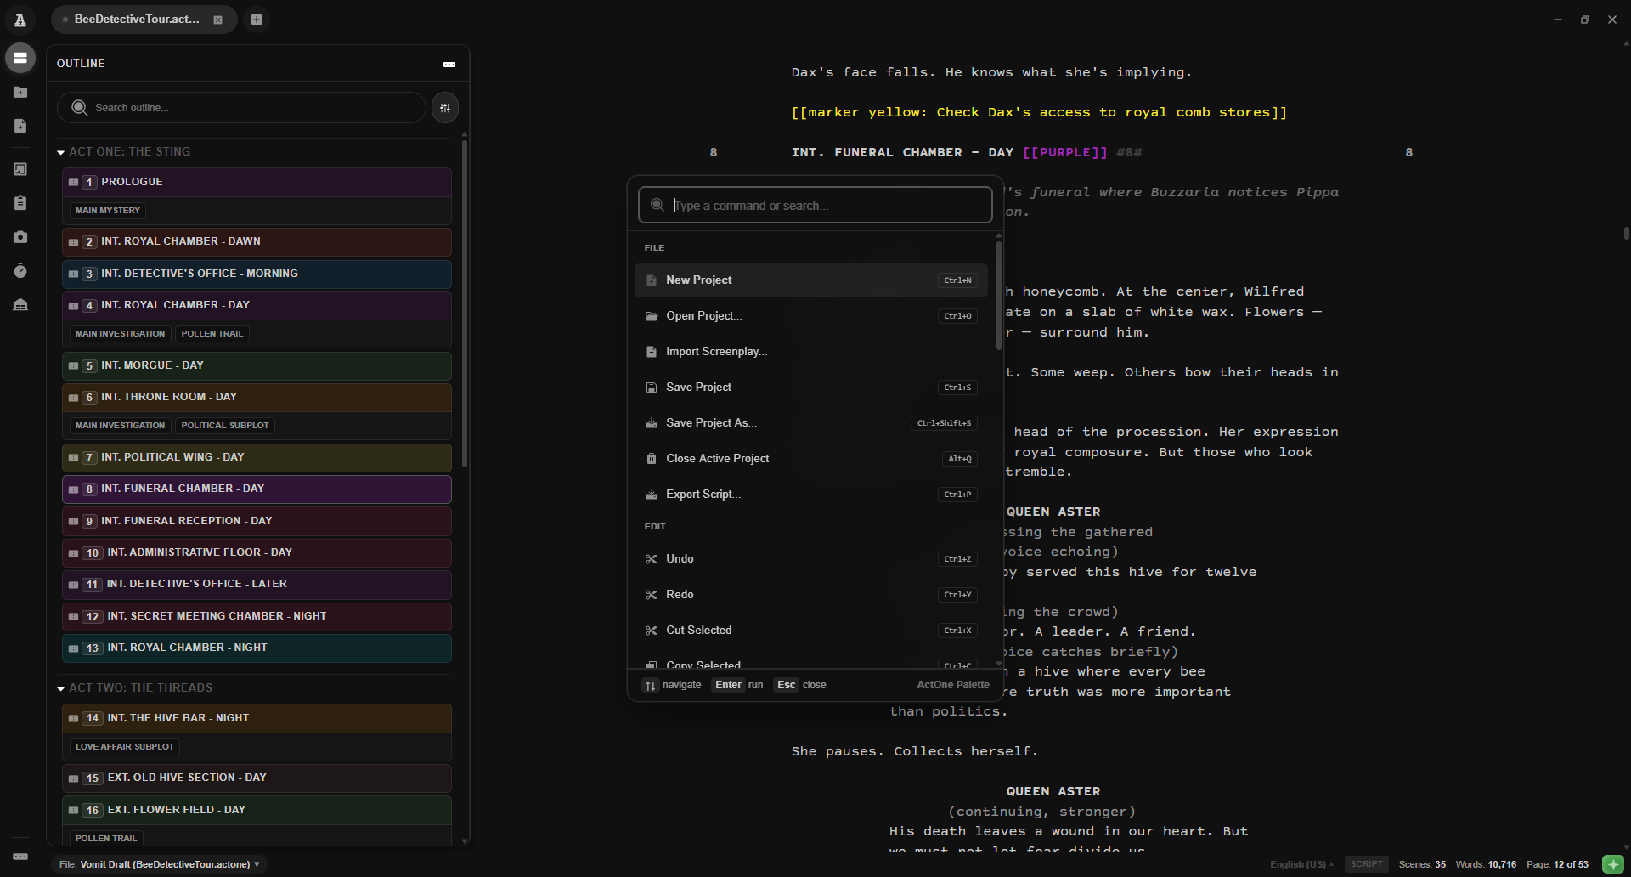1631x877 pixels.
Task: Click the command palette scrollbar
Action: [998, 294]
